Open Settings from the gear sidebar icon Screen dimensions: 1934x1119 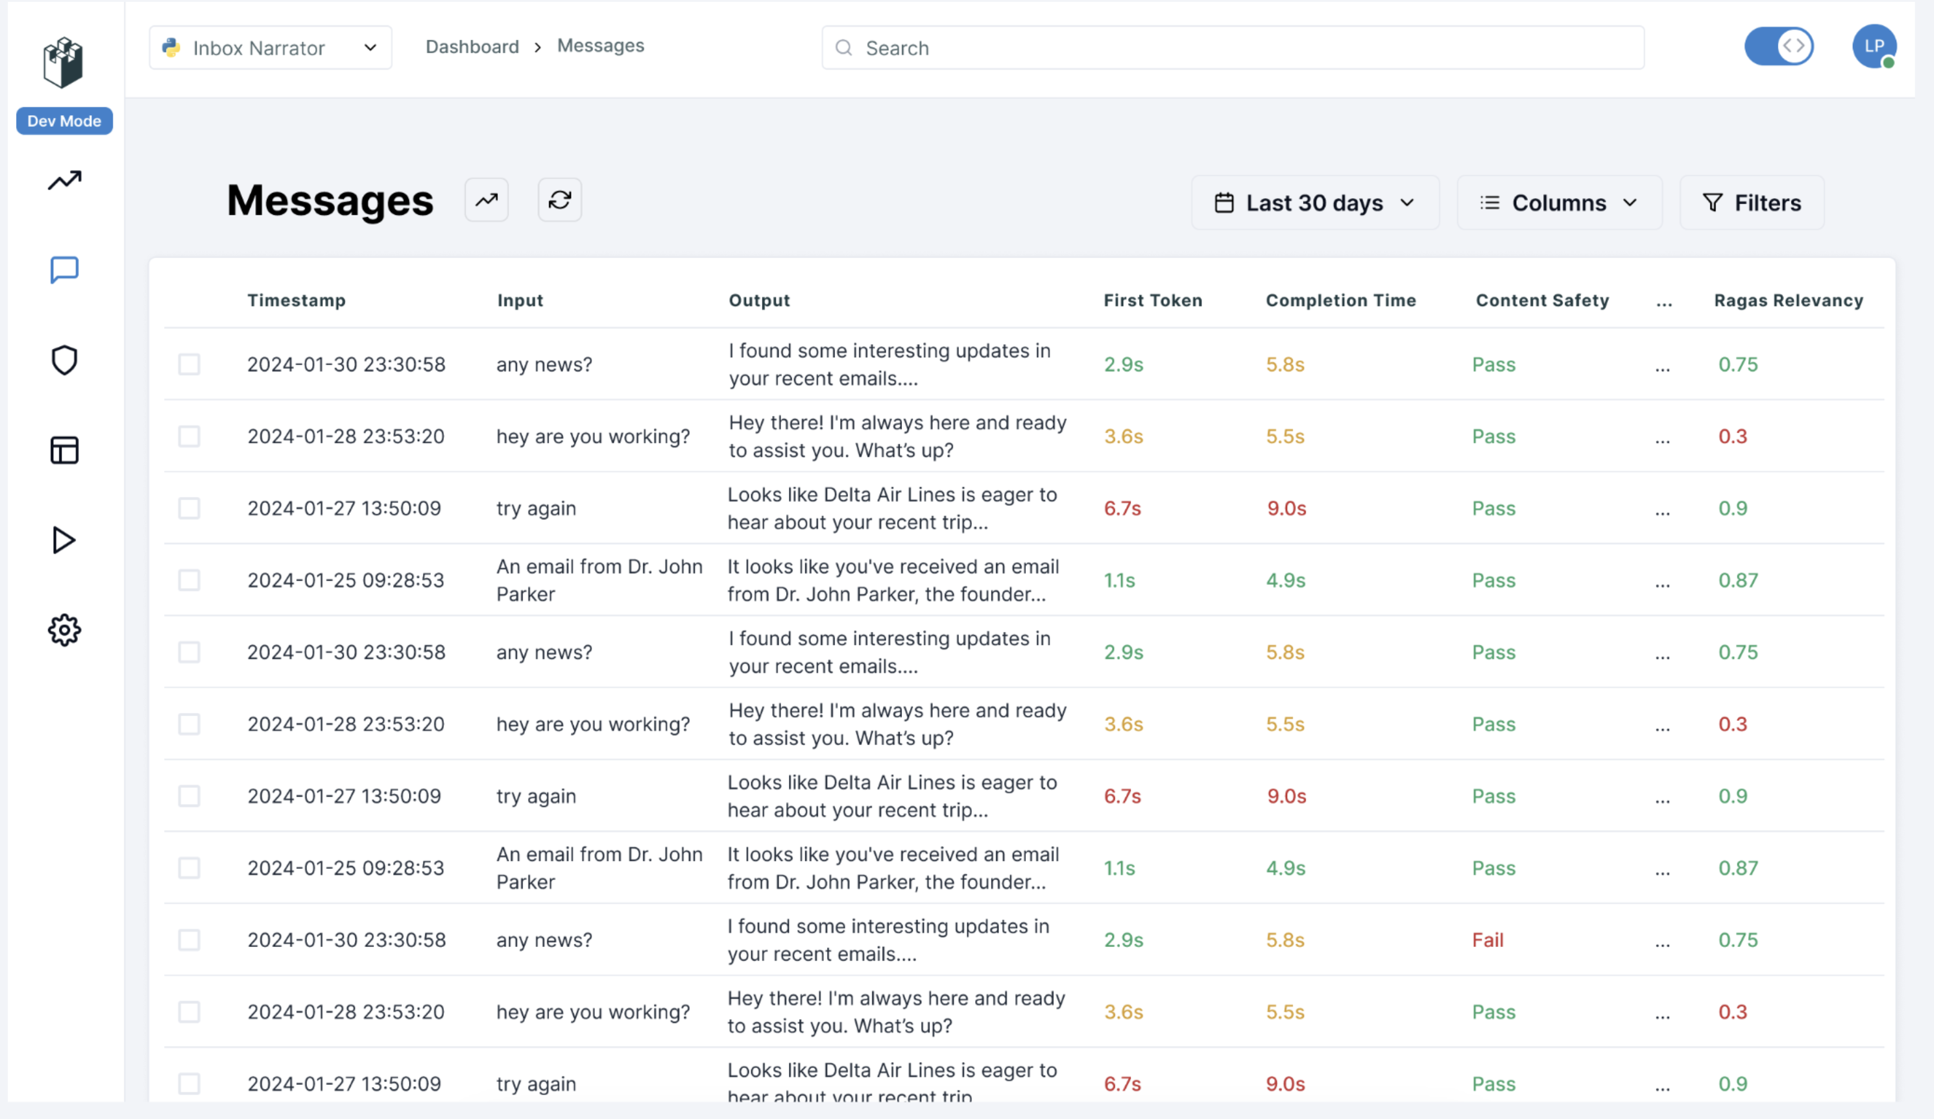[64, 630]
